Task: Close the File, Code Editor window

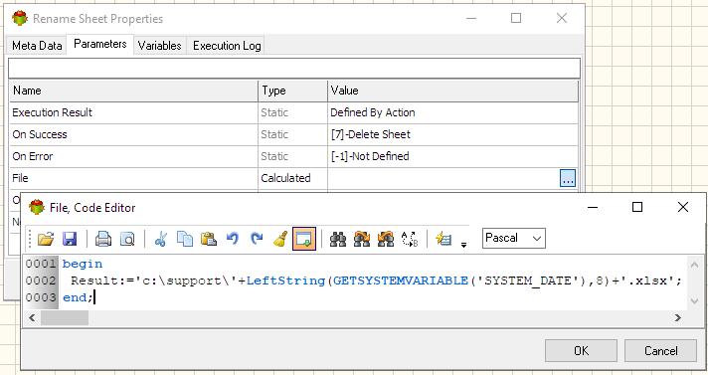Action: [x=683, y=207]
